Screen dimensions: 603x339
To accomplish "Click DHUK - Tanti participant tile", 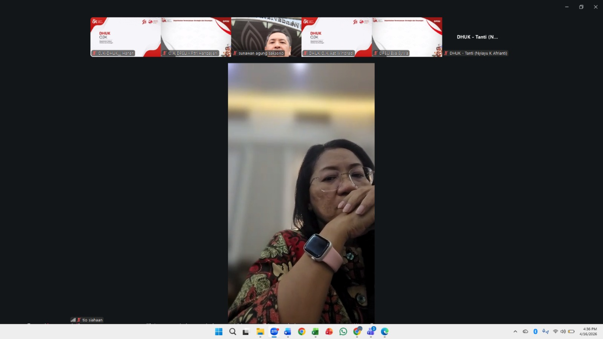I will (x=477, y=37).
